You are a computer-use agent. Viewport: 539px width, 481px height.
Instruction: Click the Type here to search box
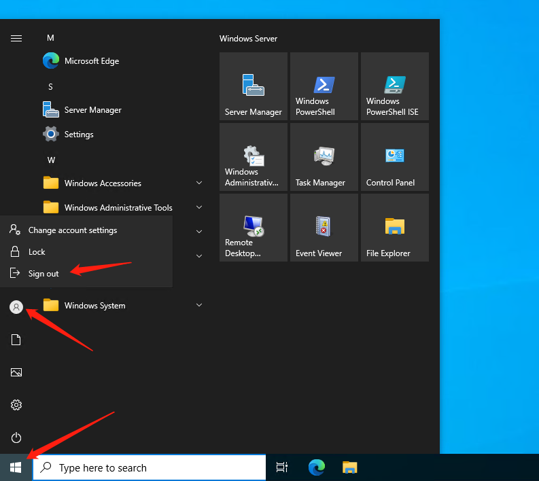tap(149, 467)
